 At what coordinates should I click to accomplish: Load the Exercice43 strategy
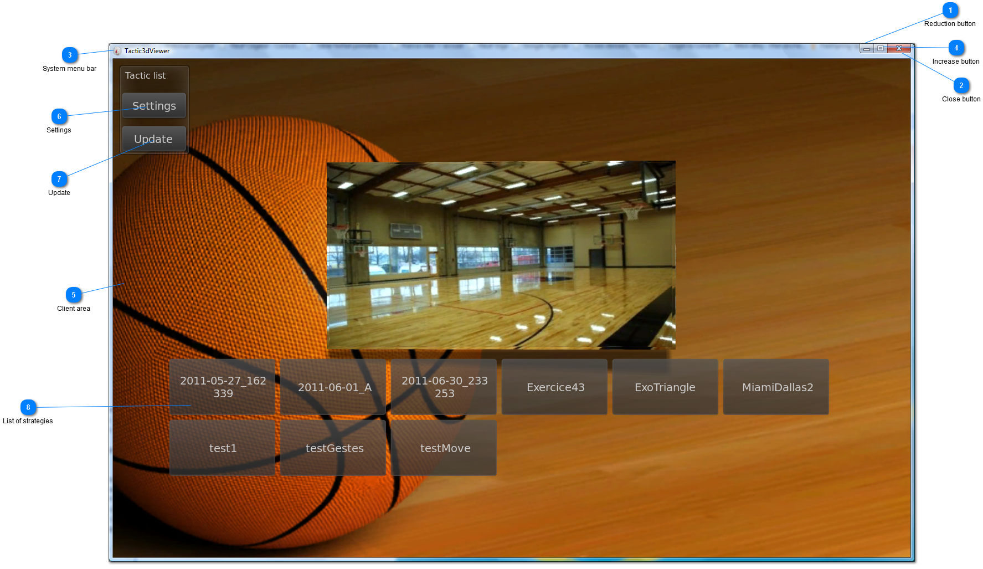(555, 387)
